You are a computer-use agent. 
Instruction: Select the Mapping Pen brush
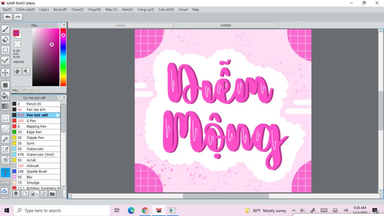click(x=36, y=126)
